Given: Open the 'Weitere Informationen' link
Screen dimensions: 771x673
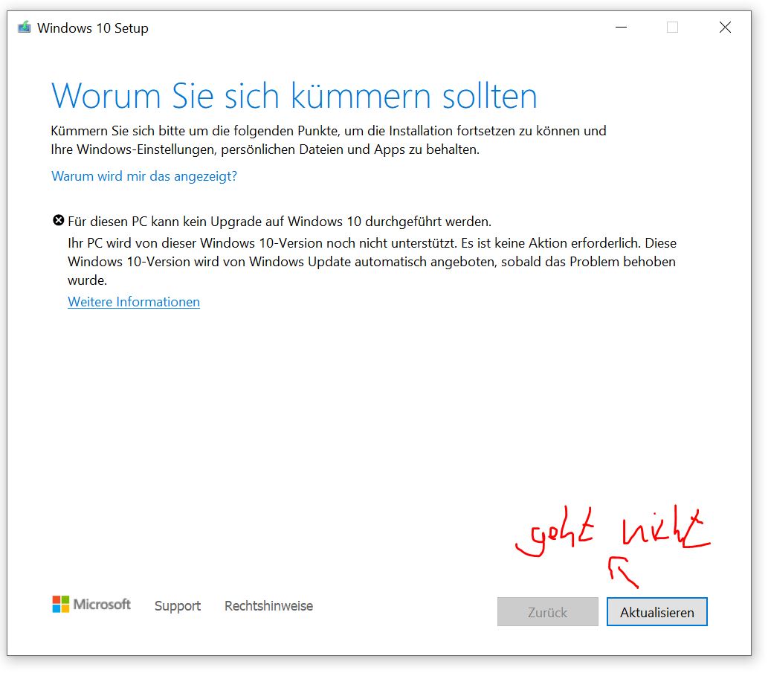Looking at the screenshot, I should 134,302.
